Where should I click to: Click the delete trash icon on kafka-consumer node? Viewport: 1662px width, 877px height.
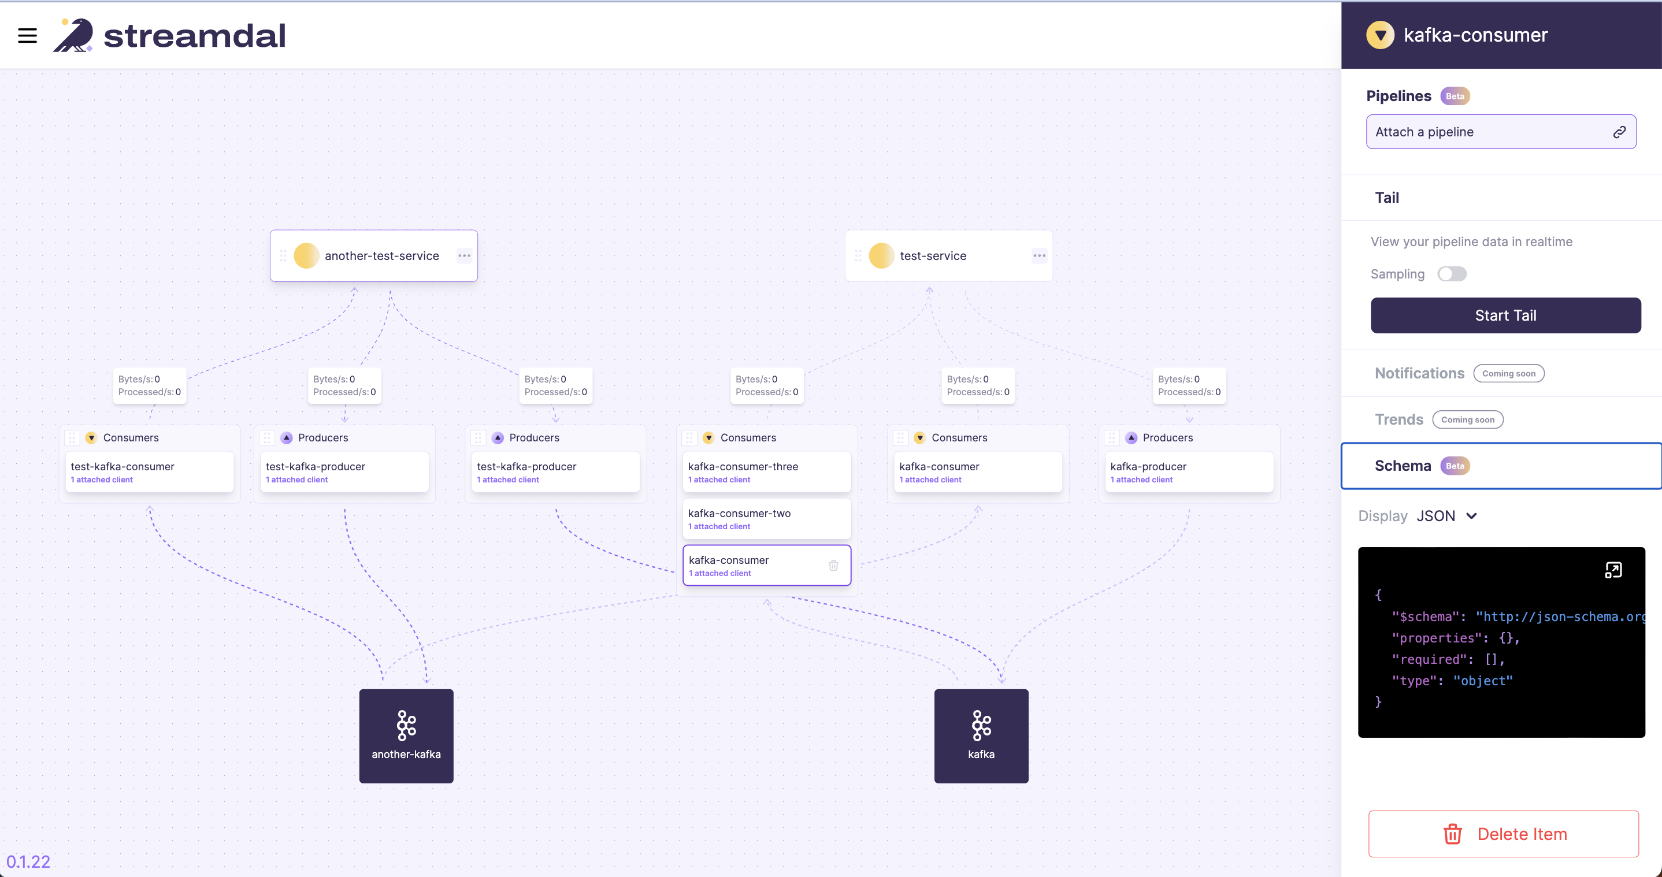(x=832, y=564)
